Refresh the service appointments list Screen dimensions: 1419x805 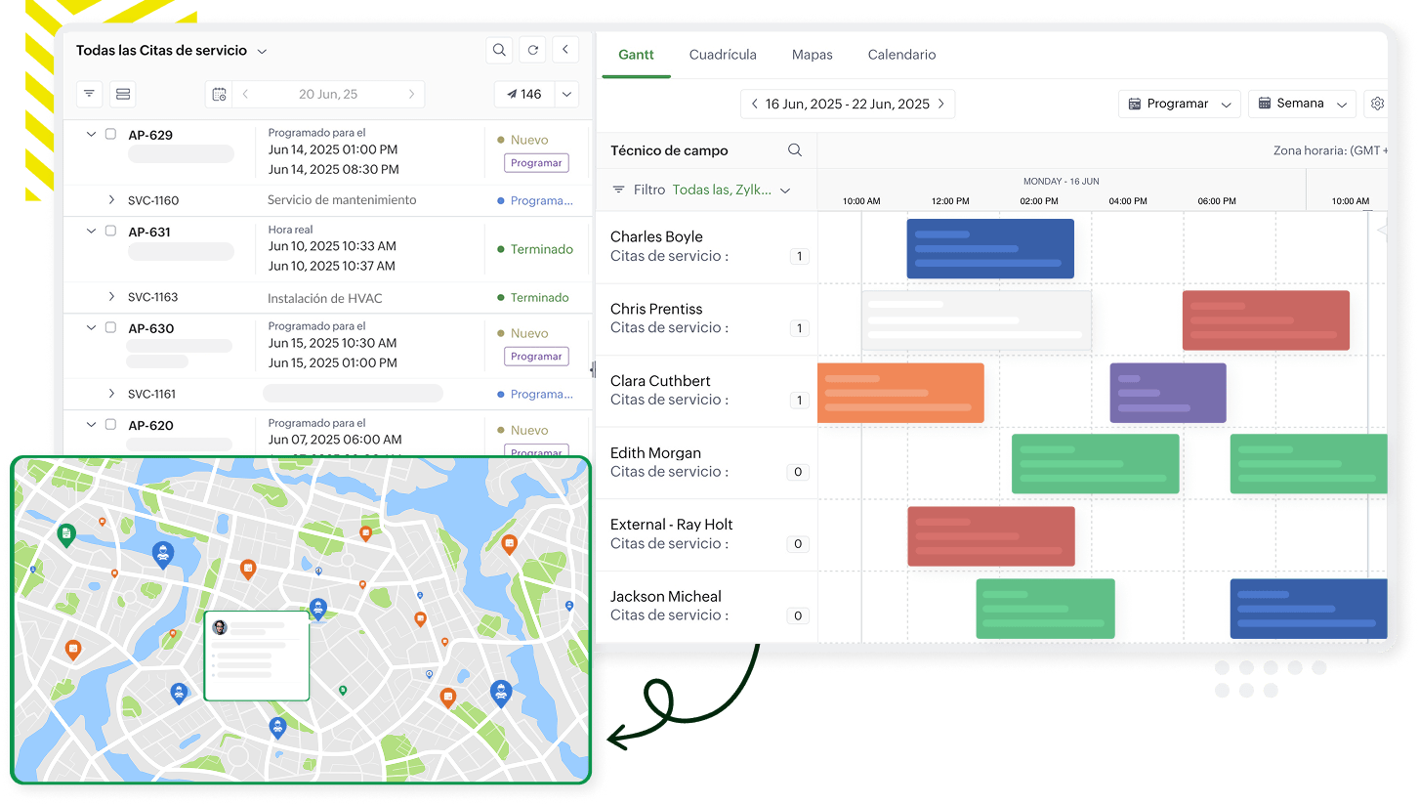[532, 51]
